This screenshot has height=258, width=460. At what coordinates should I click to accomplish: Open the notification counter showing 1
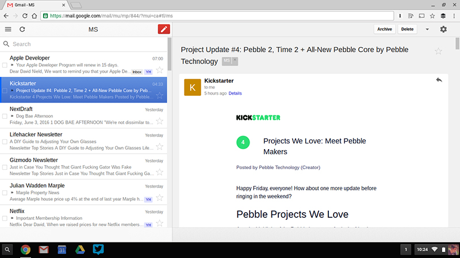406,249
